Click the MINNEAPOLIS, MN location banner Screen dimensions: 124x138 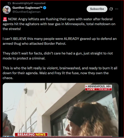(98, 86)
